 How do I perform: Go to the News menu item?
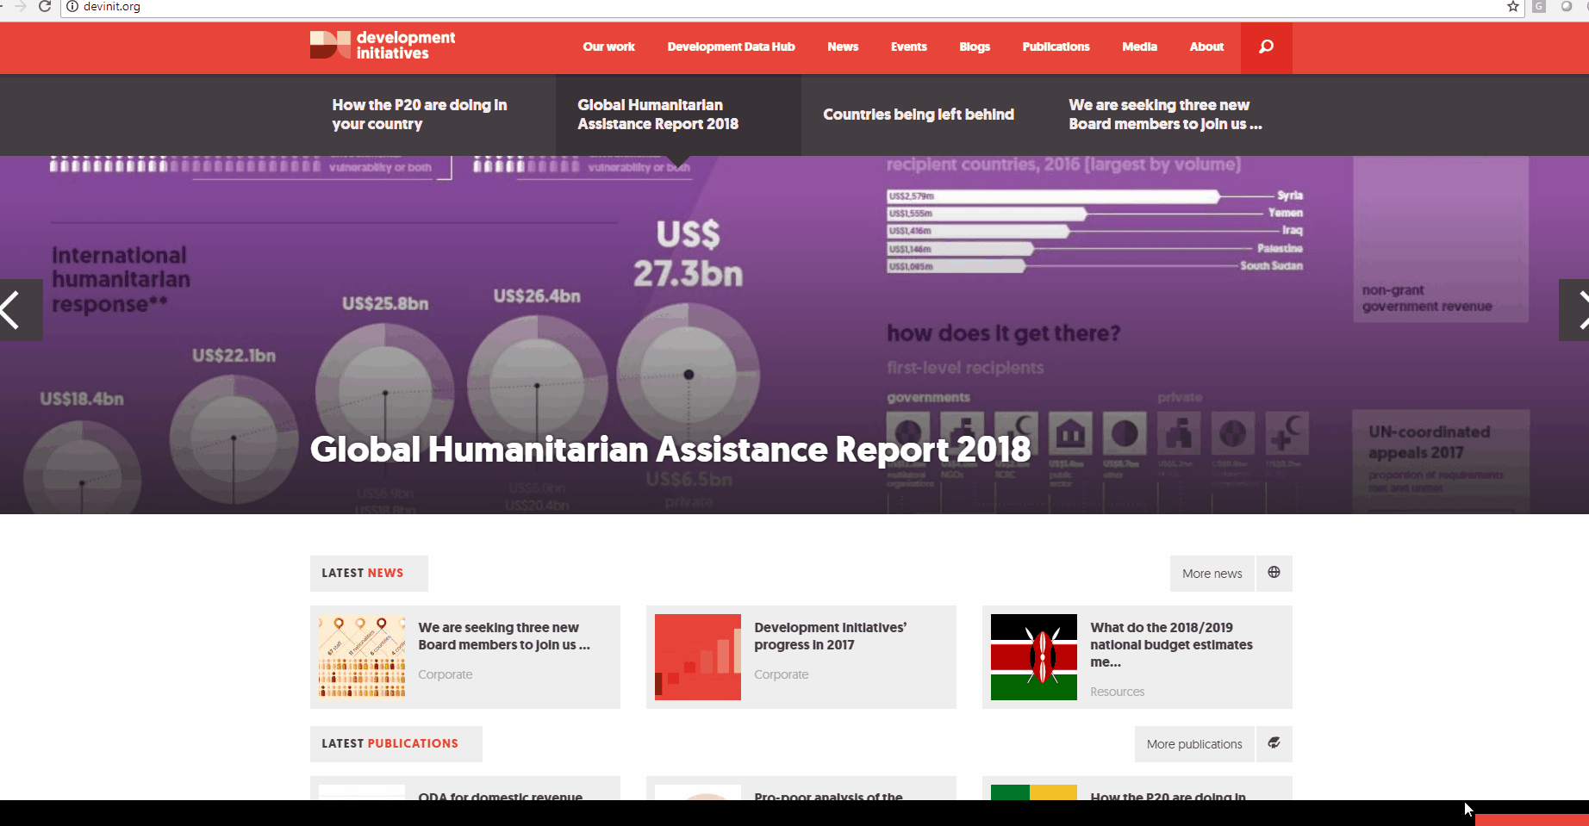[843, 47]
